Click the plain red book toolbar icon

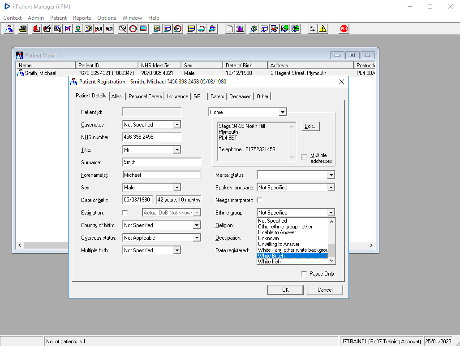pos(37,29)
